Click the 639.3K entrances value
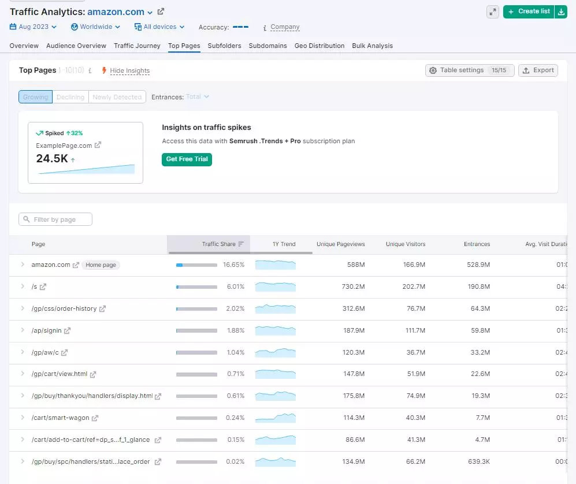This screenshot has height=484, width=576. 479,461
